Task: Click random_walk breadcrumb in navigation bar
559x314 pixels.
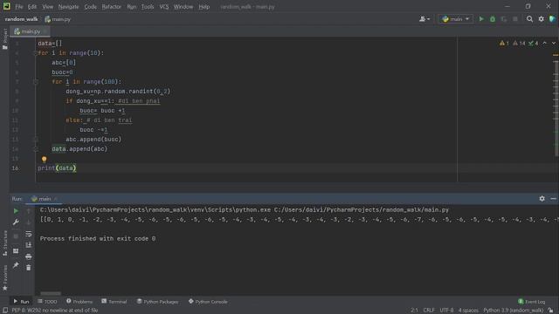Action: [21, 19]
